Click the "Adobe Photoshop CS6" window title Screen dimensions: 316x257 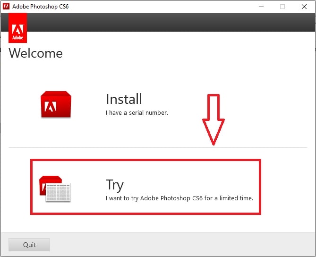41,7
